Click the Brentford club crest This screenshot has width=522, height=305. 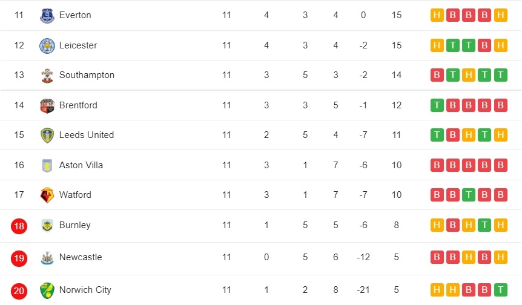(47, 106)
